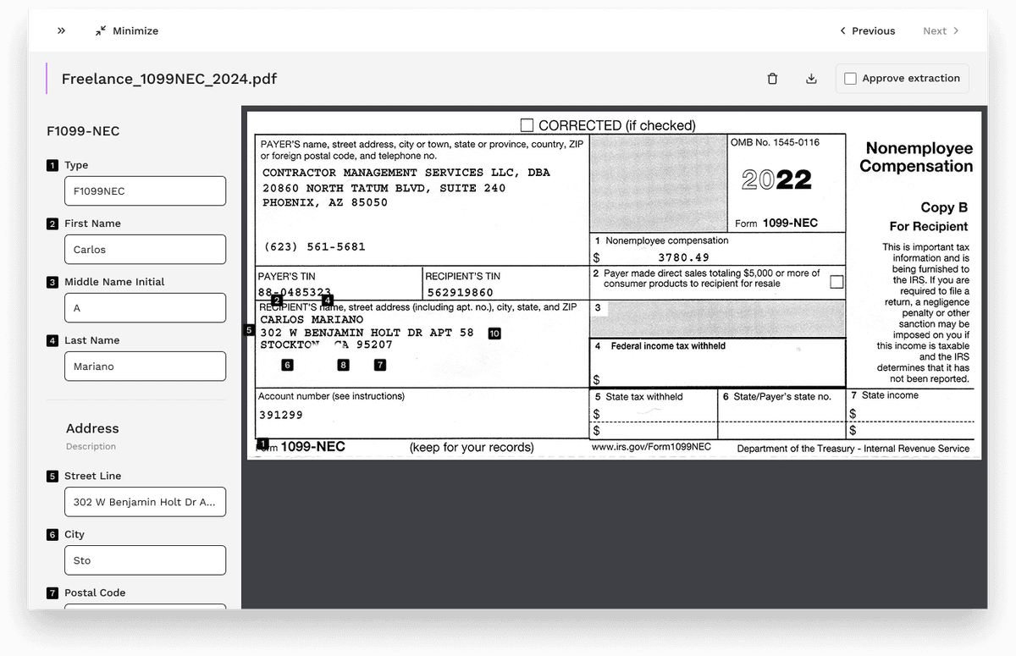
Task: Click the www.irs.gov/Form1099NEC text
Action: coord(651,447)
